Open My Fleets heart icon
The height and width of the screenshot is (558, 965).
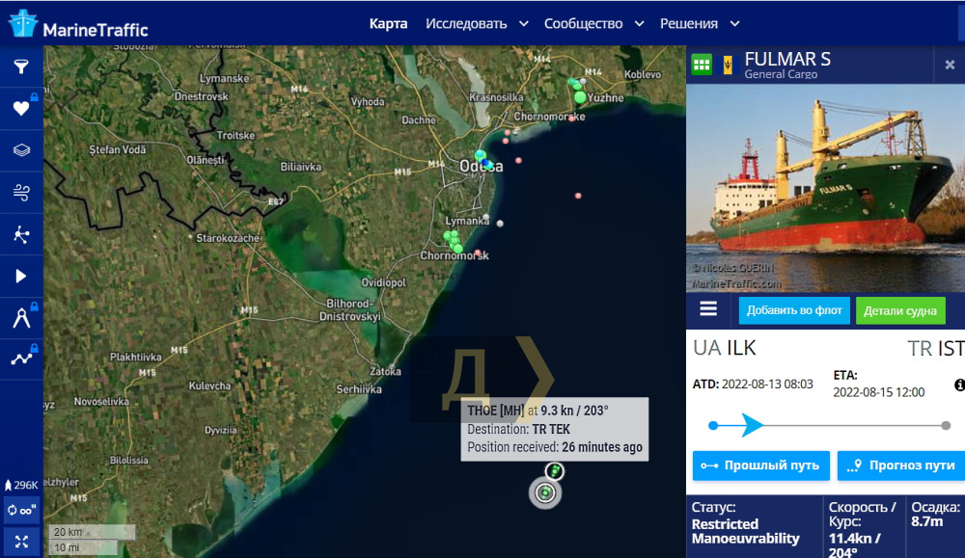(x=21, y=108)
